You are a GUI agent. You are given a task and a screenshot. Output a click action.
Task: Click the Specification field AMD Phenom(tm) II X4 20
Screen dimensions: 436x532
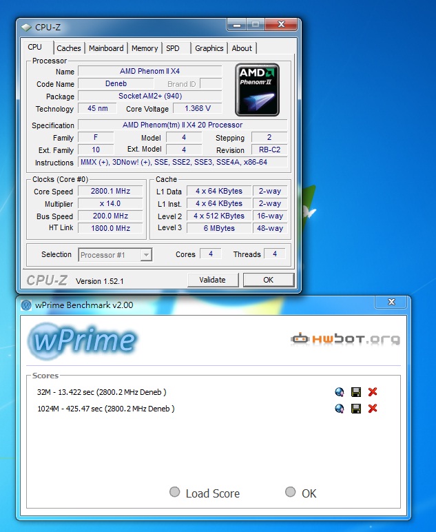183,125
